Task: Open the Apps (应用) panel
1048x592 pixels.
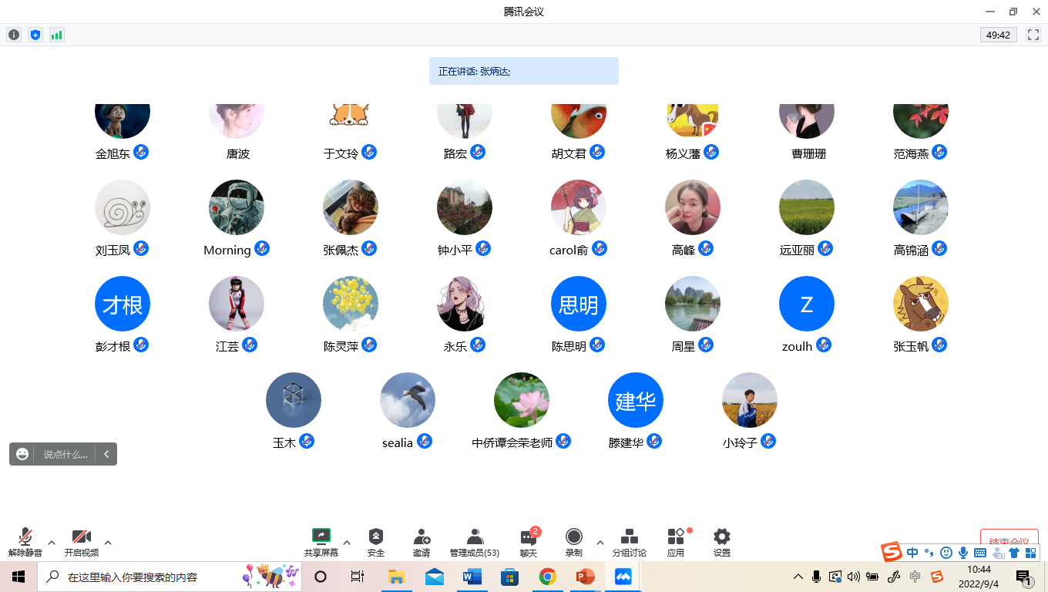Action: click(676, 542)
